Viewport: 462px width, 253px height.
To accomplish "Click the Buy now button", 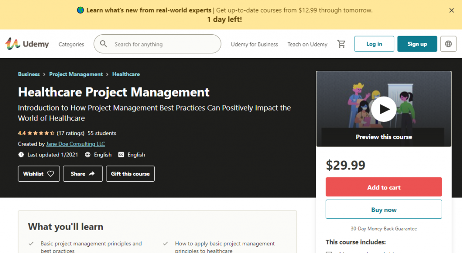I will coord(383,210).
